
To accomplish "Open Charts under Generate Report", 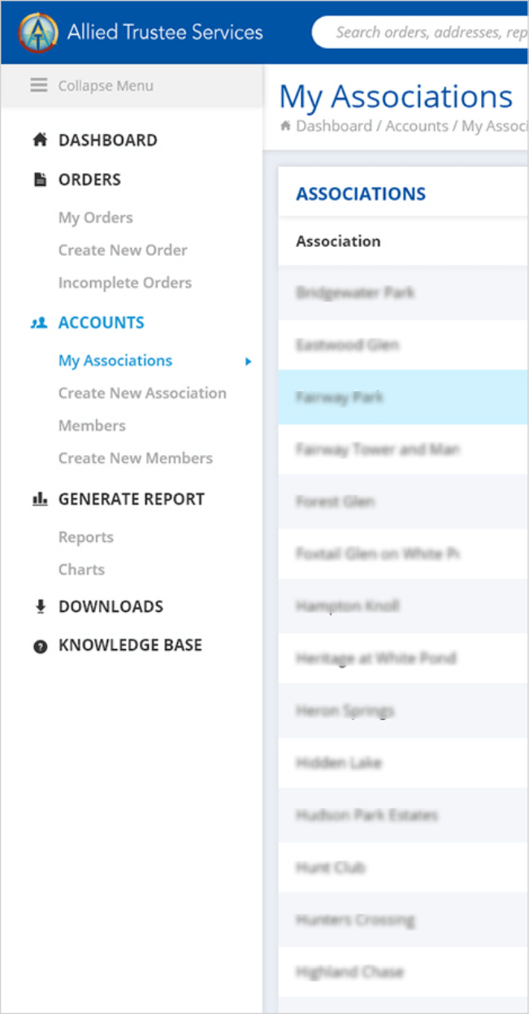I will click(81, 570).
